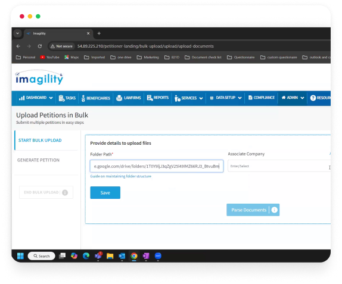The image size is (342, 284).
Task: Click the Compliance document icon
Action: click(250, 98)
